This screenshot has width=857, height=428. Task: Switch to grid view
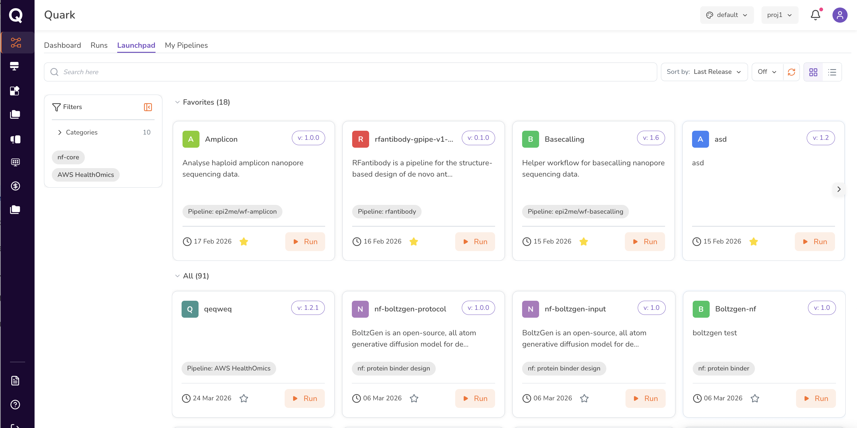(x=813, y=72)
